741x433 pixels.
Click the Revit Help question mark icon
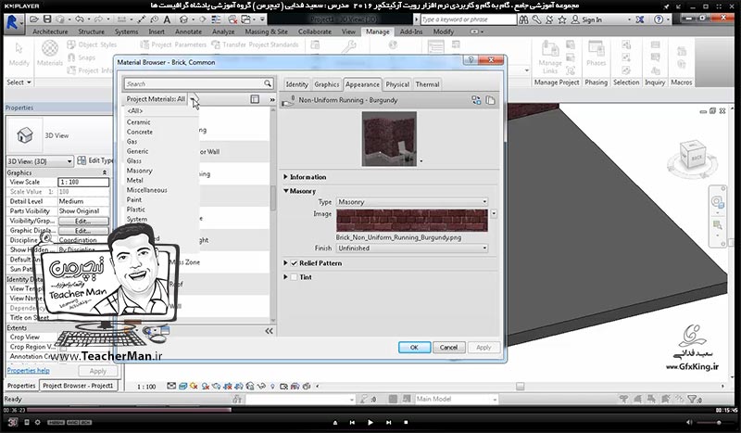pos(659,19)
